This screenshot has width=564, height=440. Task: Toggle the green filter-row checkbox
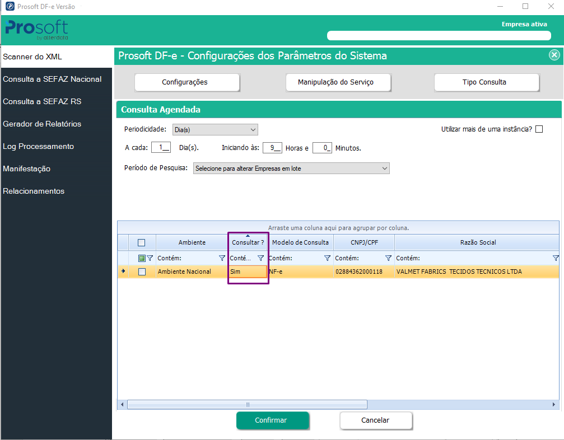click(142, 258)
